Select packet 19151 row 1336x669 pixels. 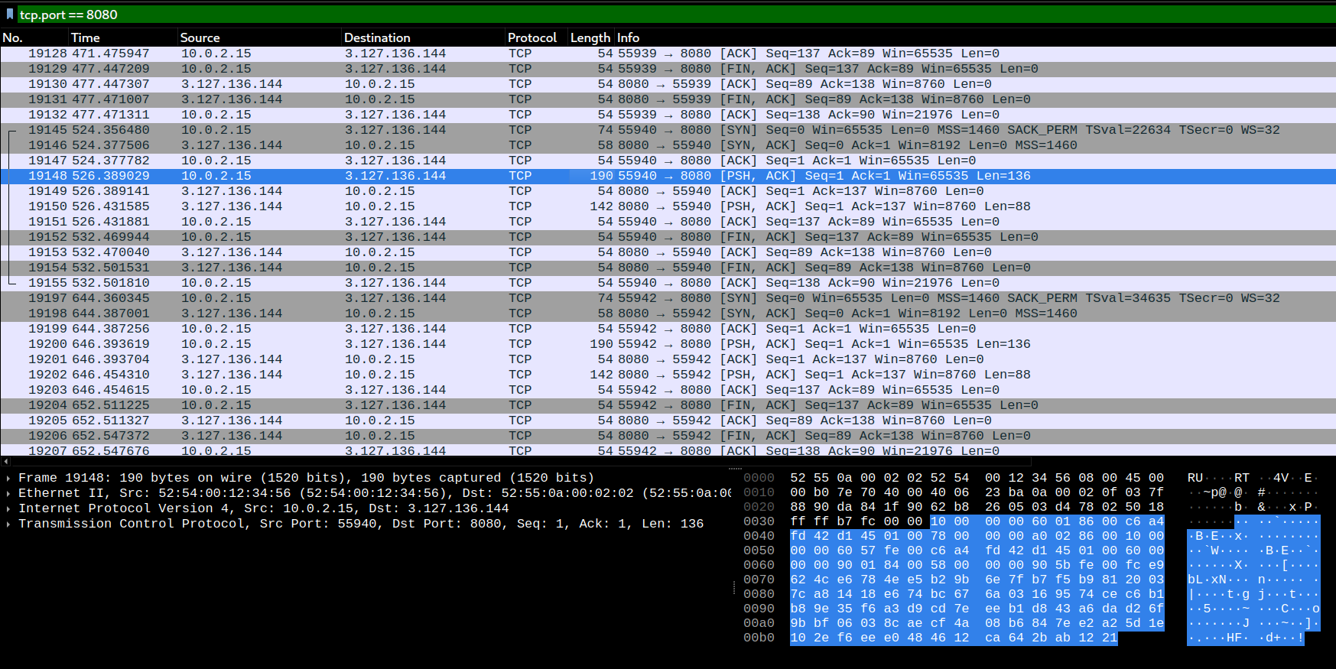coord(668,222)
